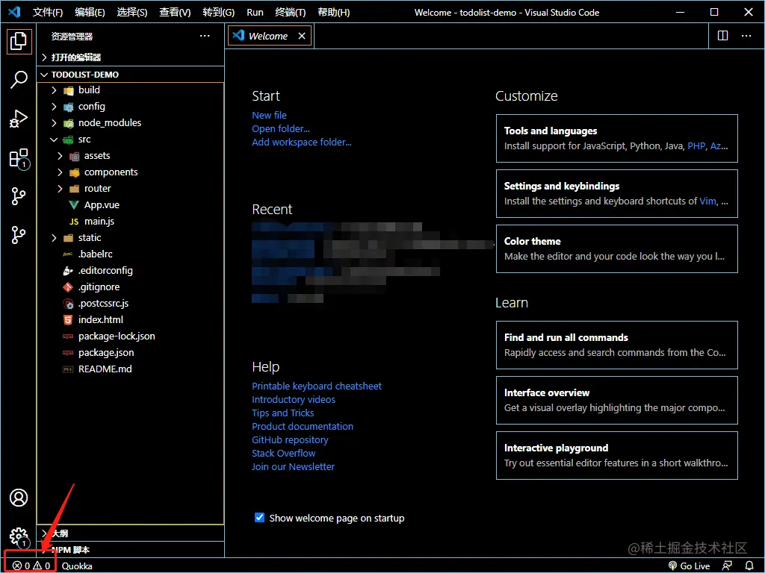Click Quokka in the status bar
This screenshot has height=573, width=765.
(77, 566)
